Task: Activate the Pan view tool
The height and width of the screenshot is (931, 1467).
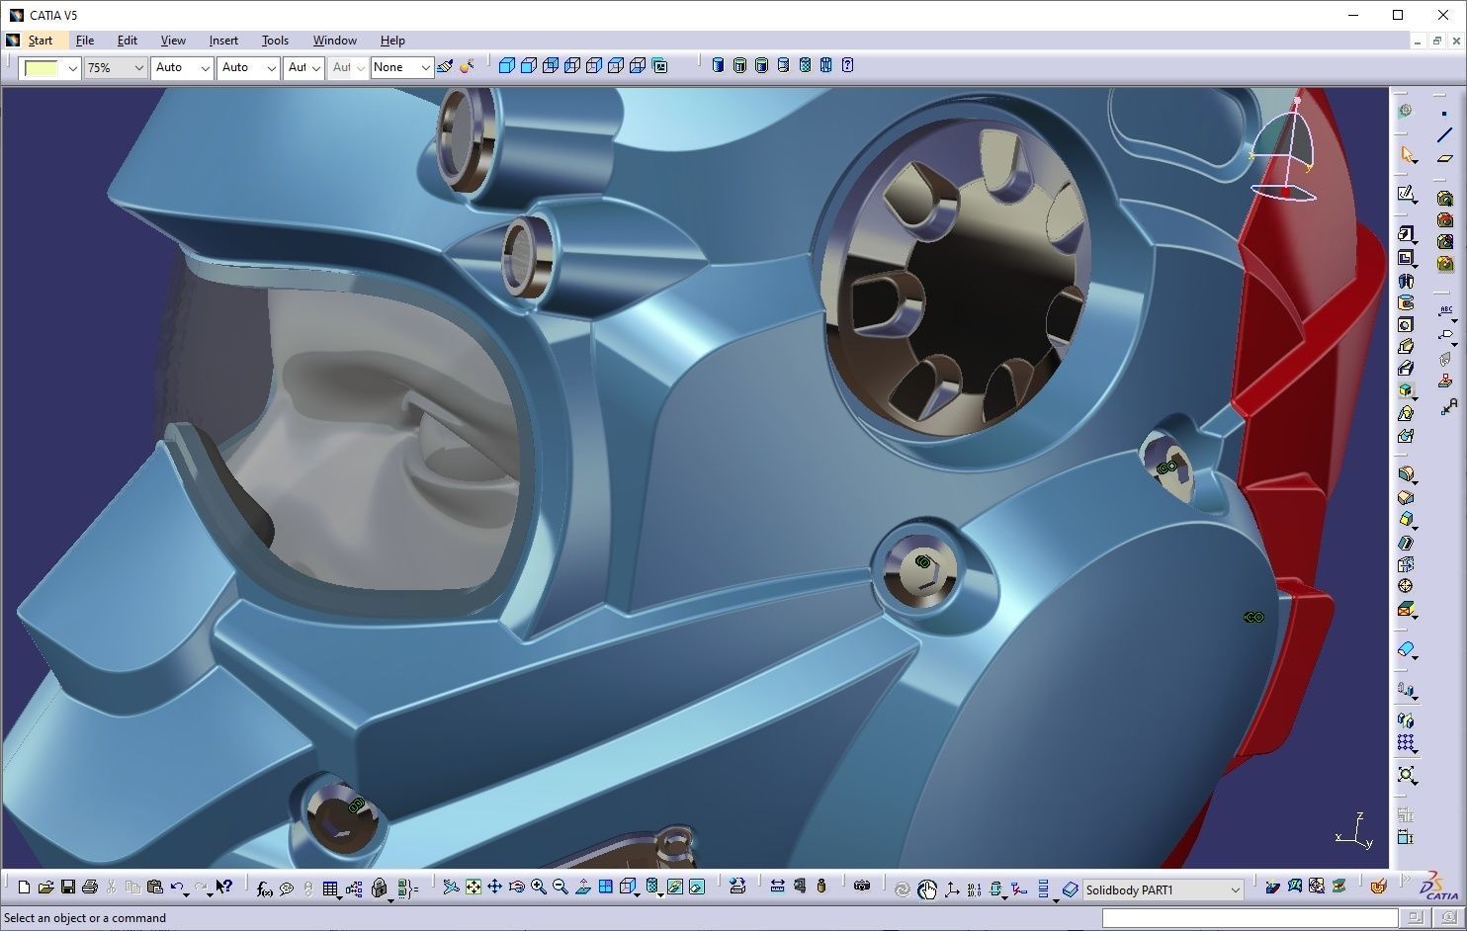Action: 494,888
